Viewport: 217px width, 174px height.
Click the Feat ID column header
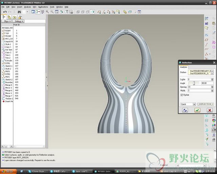point(17,25)
